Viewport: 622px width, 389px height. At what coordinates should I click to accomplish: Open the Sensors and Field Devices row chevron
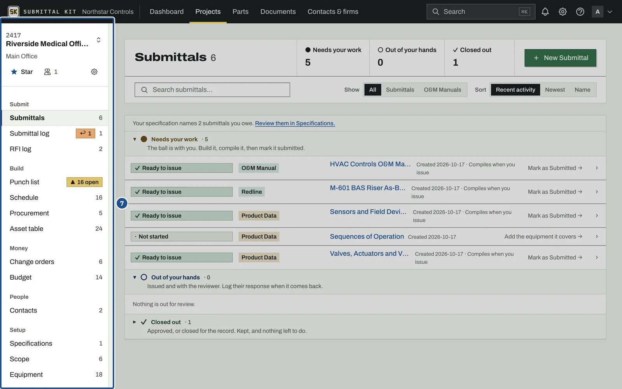tap(597, 216)
